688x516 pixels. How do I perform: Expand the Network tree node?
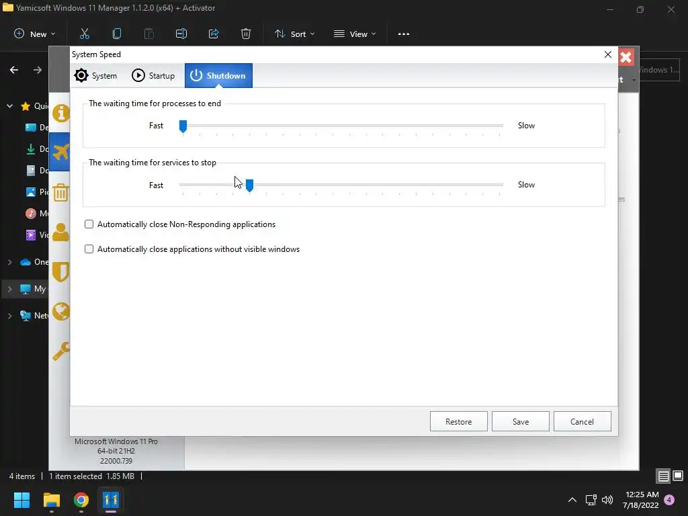(x=9, y=316)
